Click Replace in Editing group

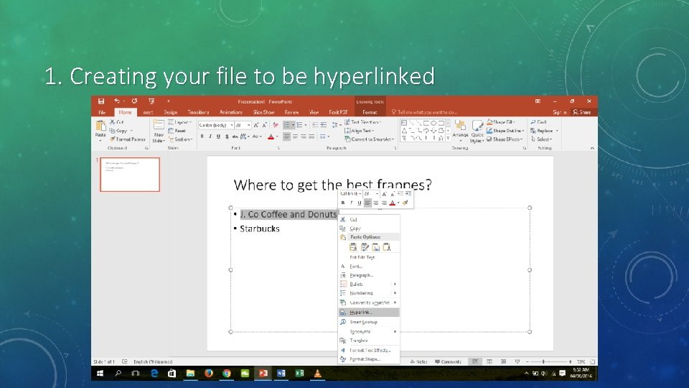point(544,131)
